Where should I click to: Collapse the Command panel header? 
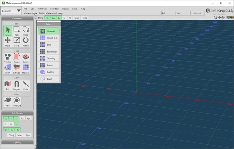(x=17, y=18)
